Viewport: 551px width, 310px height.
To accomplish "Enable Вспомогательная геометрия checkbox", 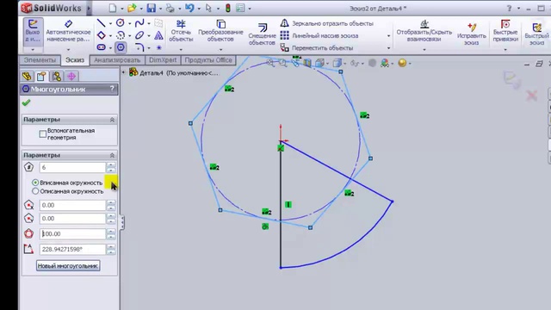I will [43, 134].
